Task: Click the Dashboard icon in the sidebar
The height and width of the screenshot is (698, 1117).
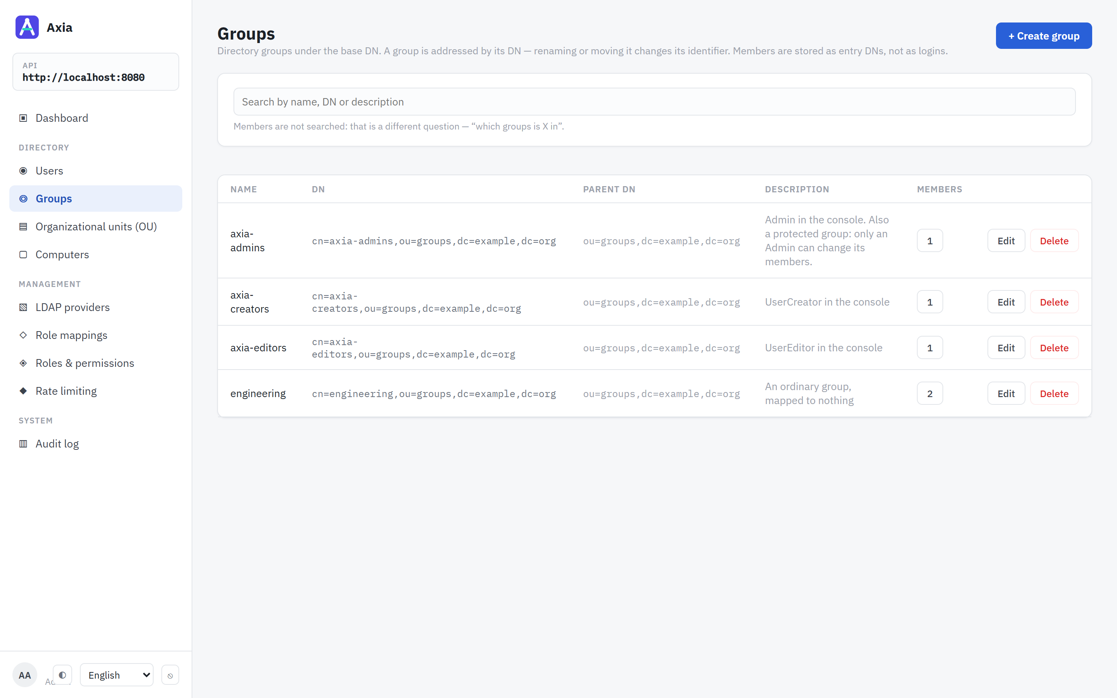Action: pos(23,118)
